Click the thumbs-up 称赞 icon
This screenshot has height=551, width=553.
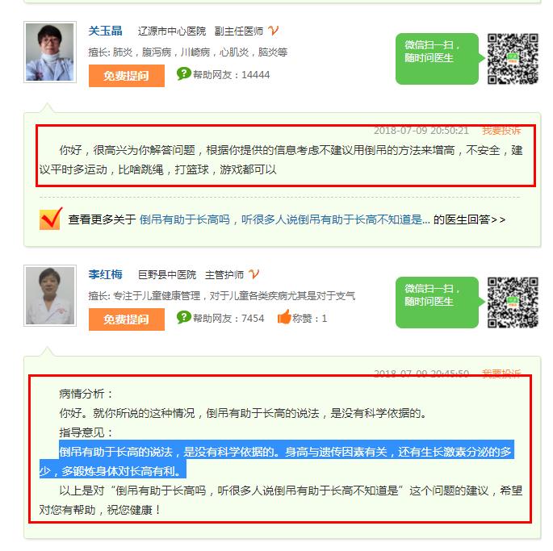[284, 316]
